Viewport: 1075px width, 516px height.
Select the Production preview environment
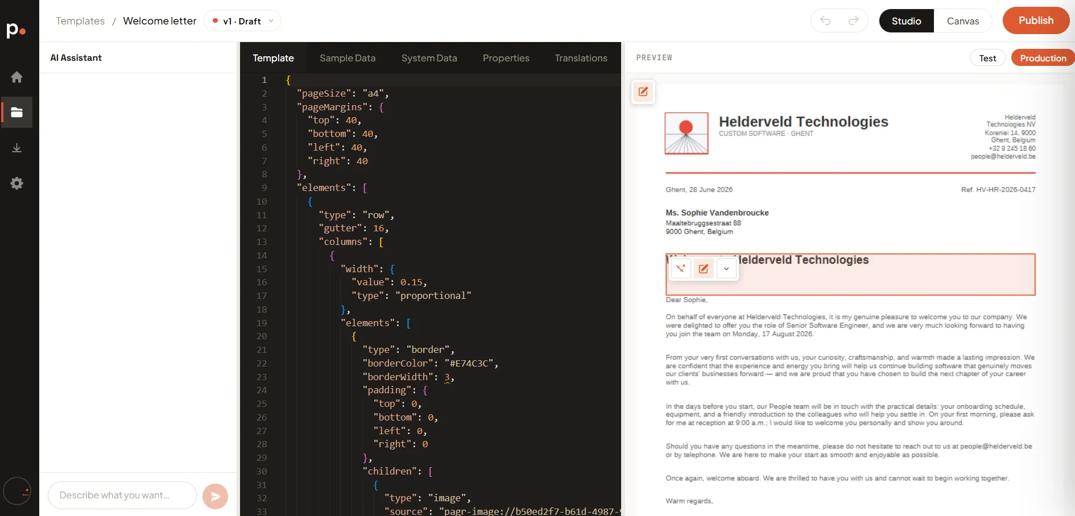coord(1043,58)
